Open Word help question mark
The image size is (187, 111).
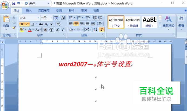click(x=186, y=10)
